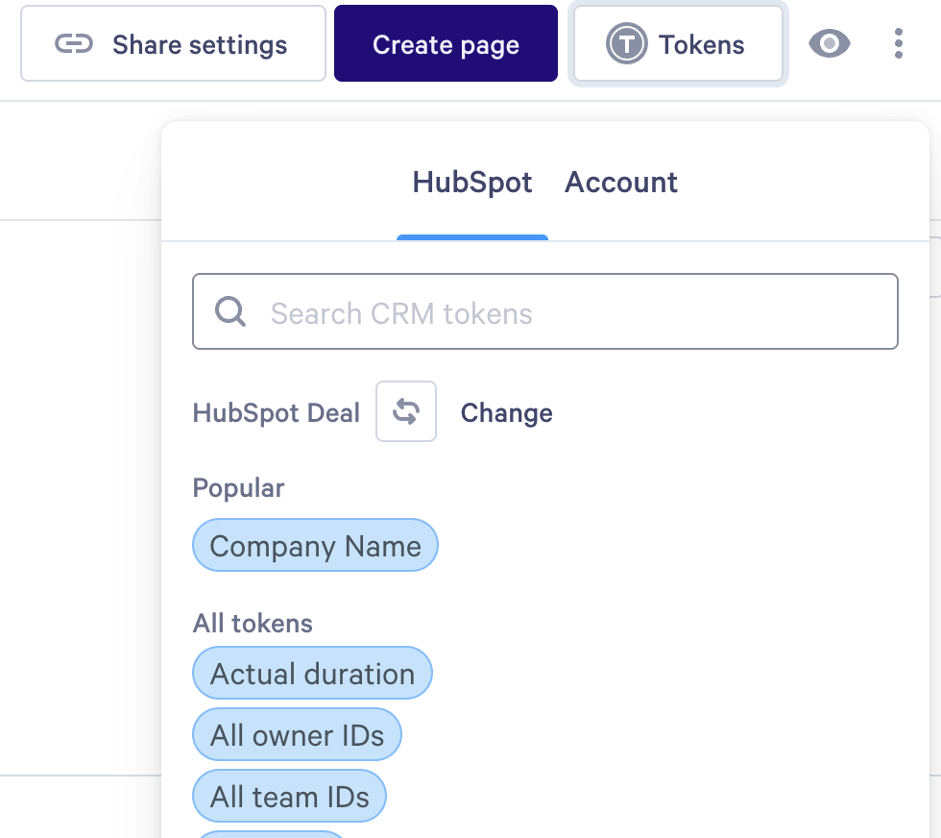Toggle the eye preview icon
Image resolution: width=941 pixels, height=838 pixels.
click(829, 43)
